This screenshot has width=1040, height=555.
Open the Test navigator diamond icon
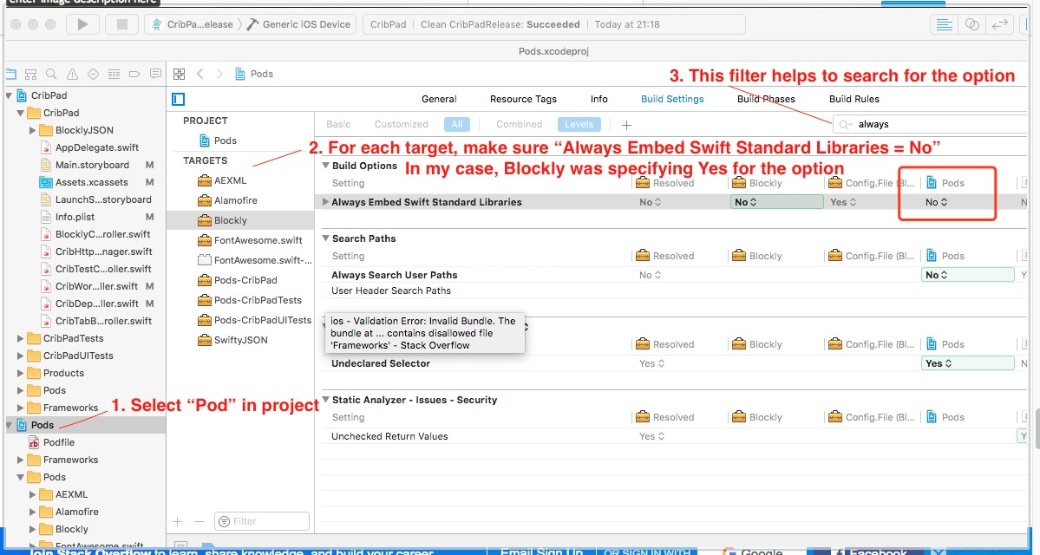[93, 74]
